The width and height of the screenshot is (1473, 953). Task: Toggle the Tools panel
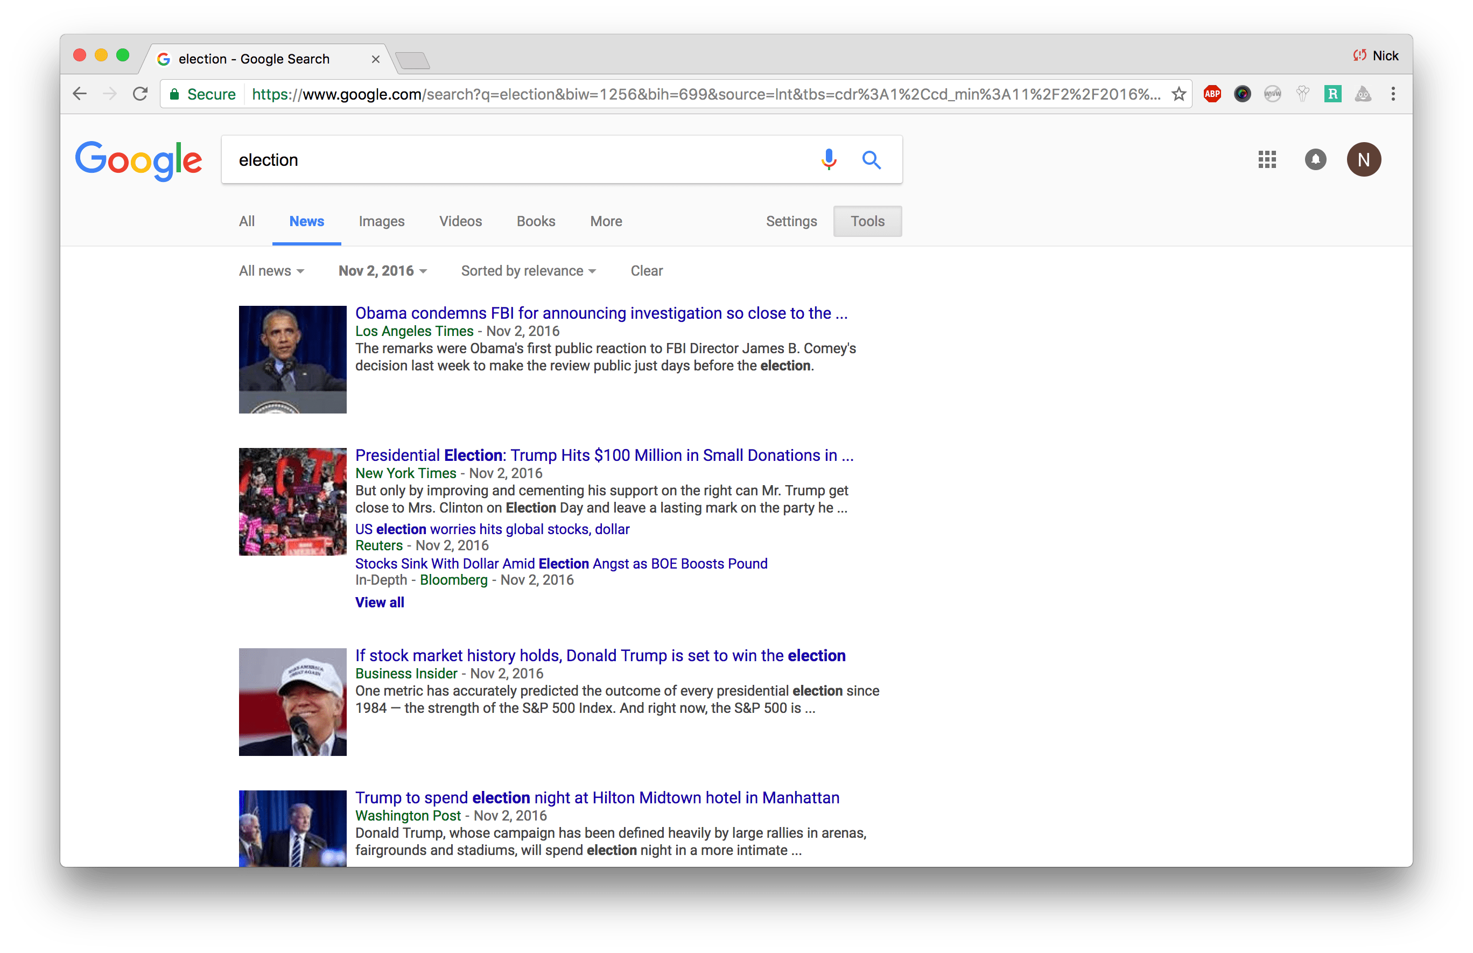867,221
